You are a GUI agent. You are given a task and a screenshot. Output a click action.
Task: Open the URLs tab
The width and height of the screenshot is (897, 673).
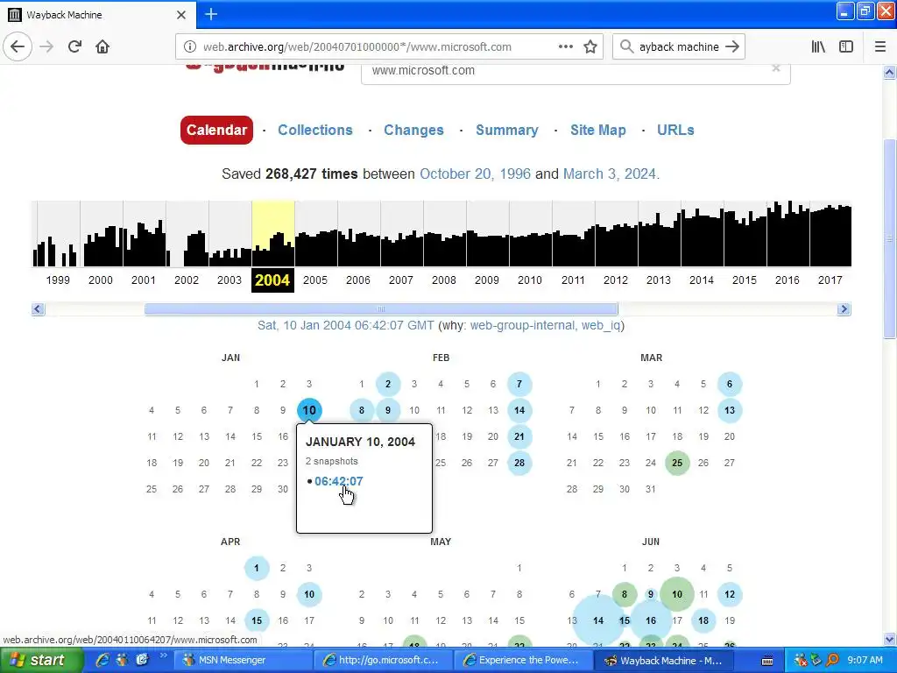pyautogui.click(x=675, y=130)
